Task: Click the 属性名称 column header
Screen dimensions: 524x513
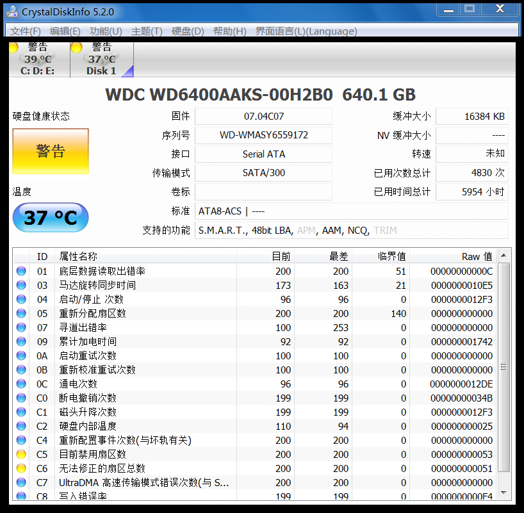Action: (146, 256)
